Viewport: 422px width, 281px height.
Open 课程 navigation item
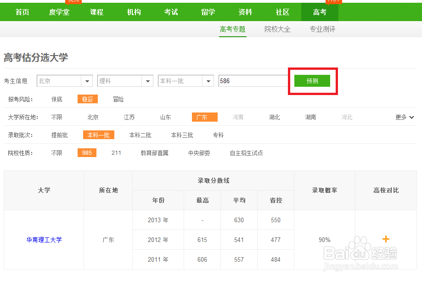[x=96, y=12]
